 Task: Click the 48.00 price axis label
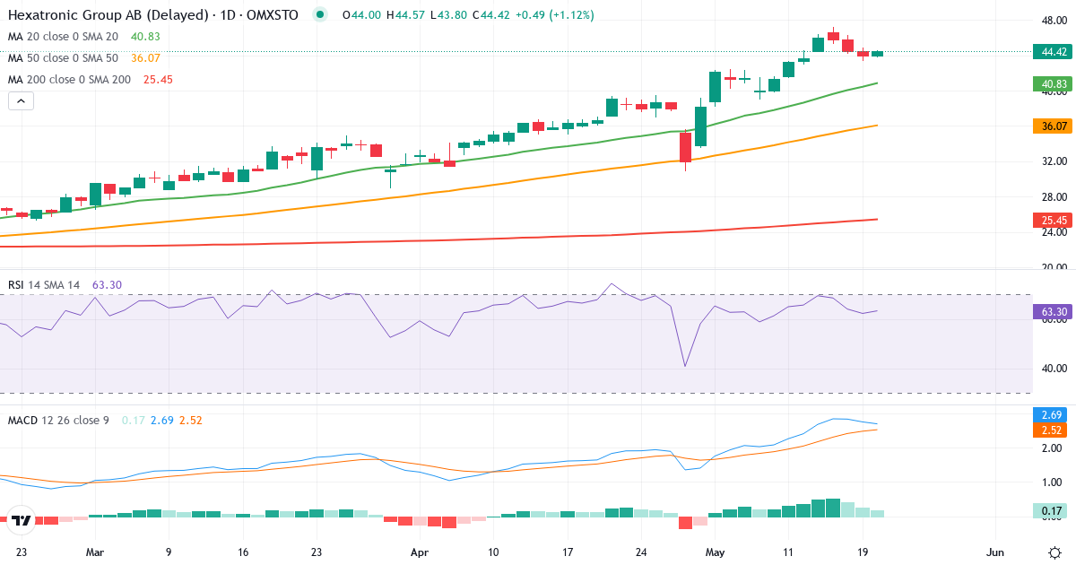click(1054, 21)
